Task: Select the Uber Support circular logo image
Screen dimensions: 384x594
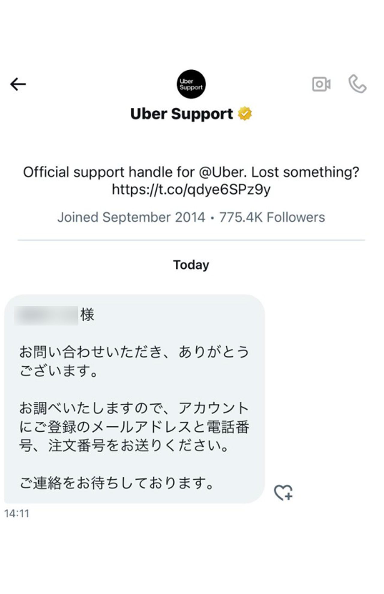Action: coord(191,84)
